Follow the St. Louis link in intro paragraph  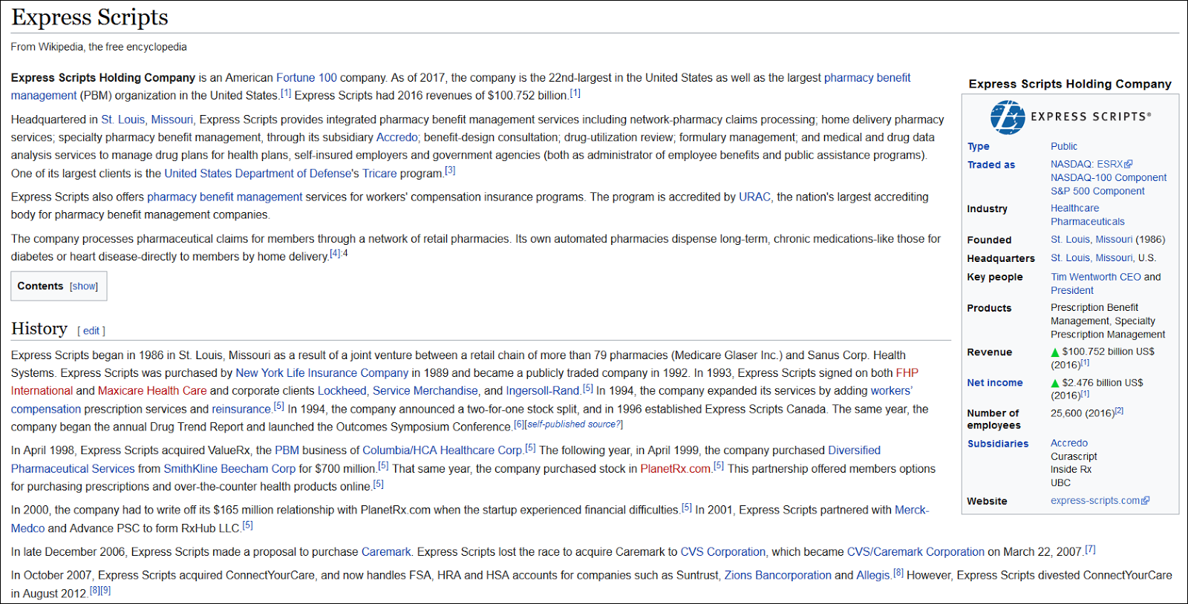[123, 119]
